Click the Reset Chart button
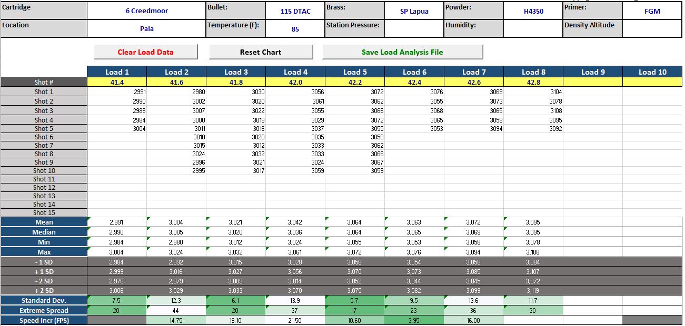This screenshot has width=685, height=326. pyautogui.click(x=261, y=52)
